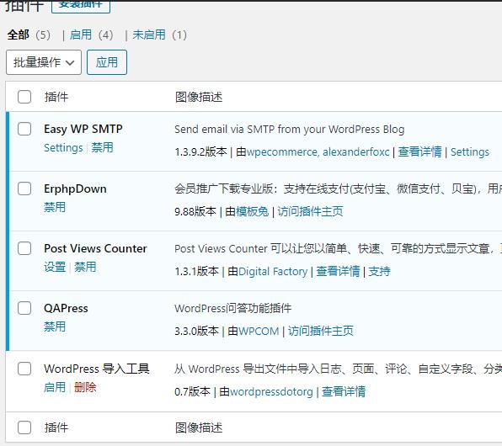Click the ErphpDown plugin name

pyautogui.click(x=75, y=188)
